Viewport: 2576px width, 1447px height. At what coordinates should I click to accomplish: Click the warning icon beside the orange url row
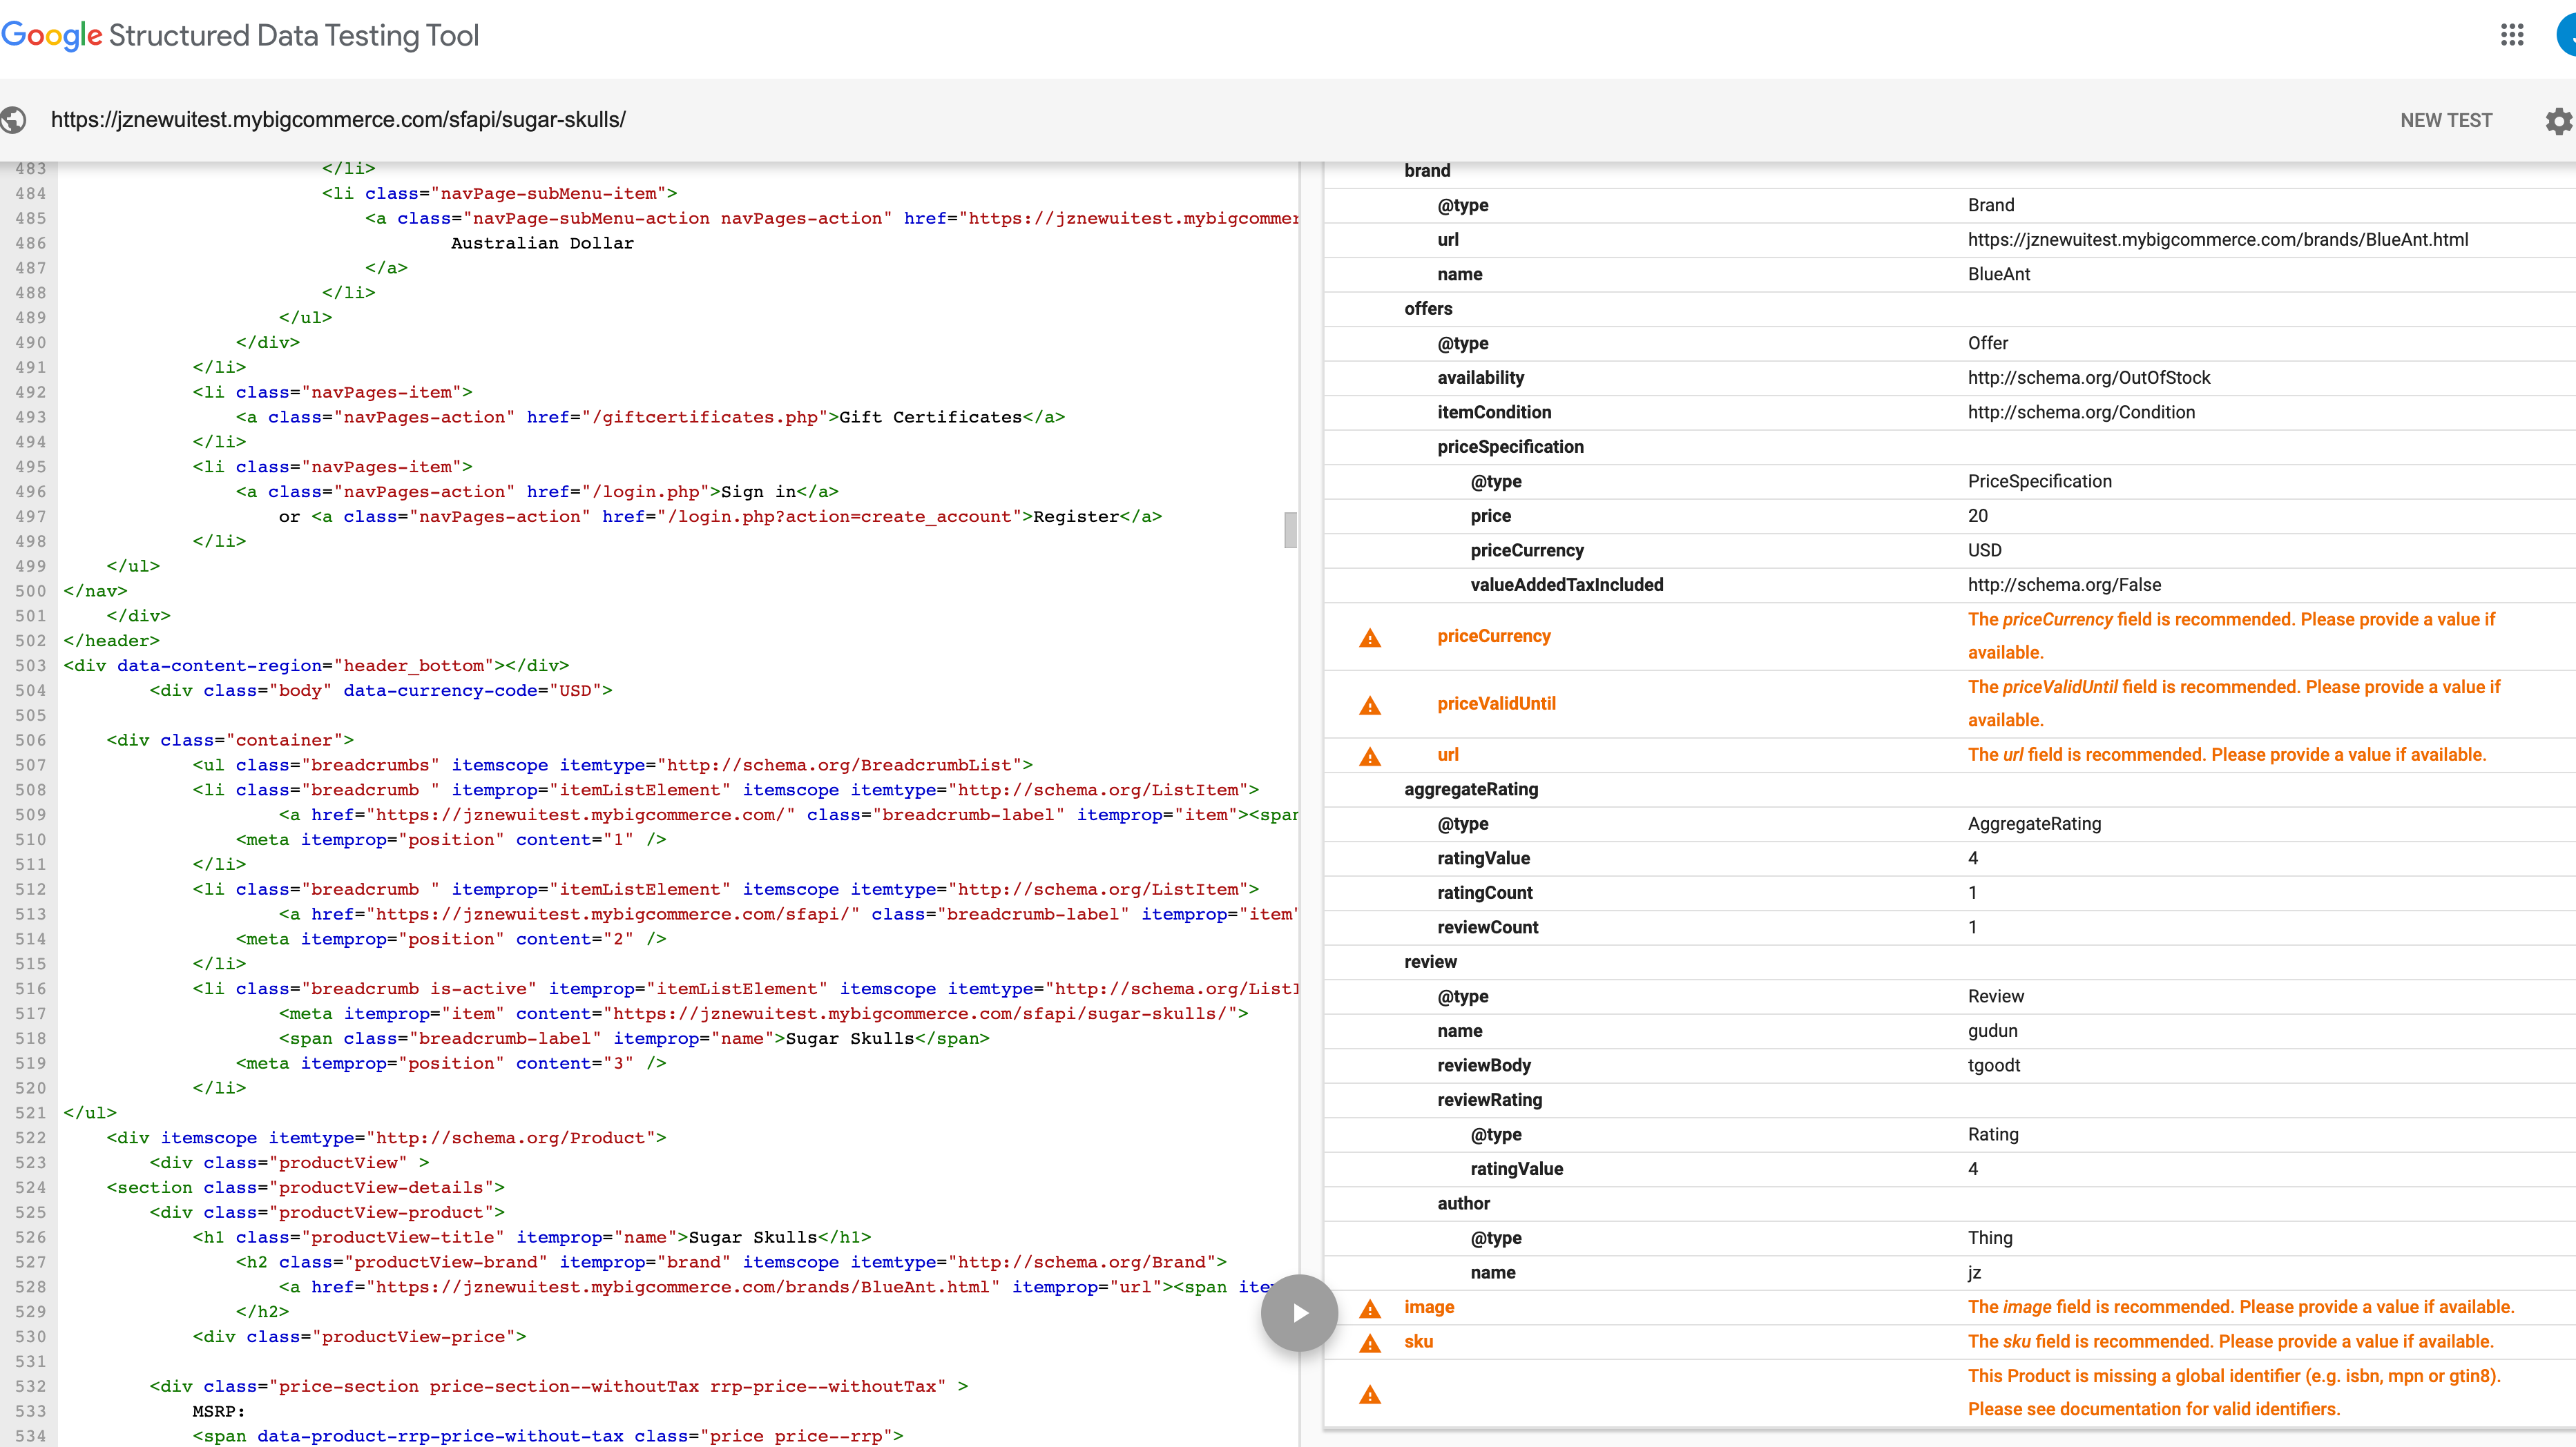(x=1370, y=757)
